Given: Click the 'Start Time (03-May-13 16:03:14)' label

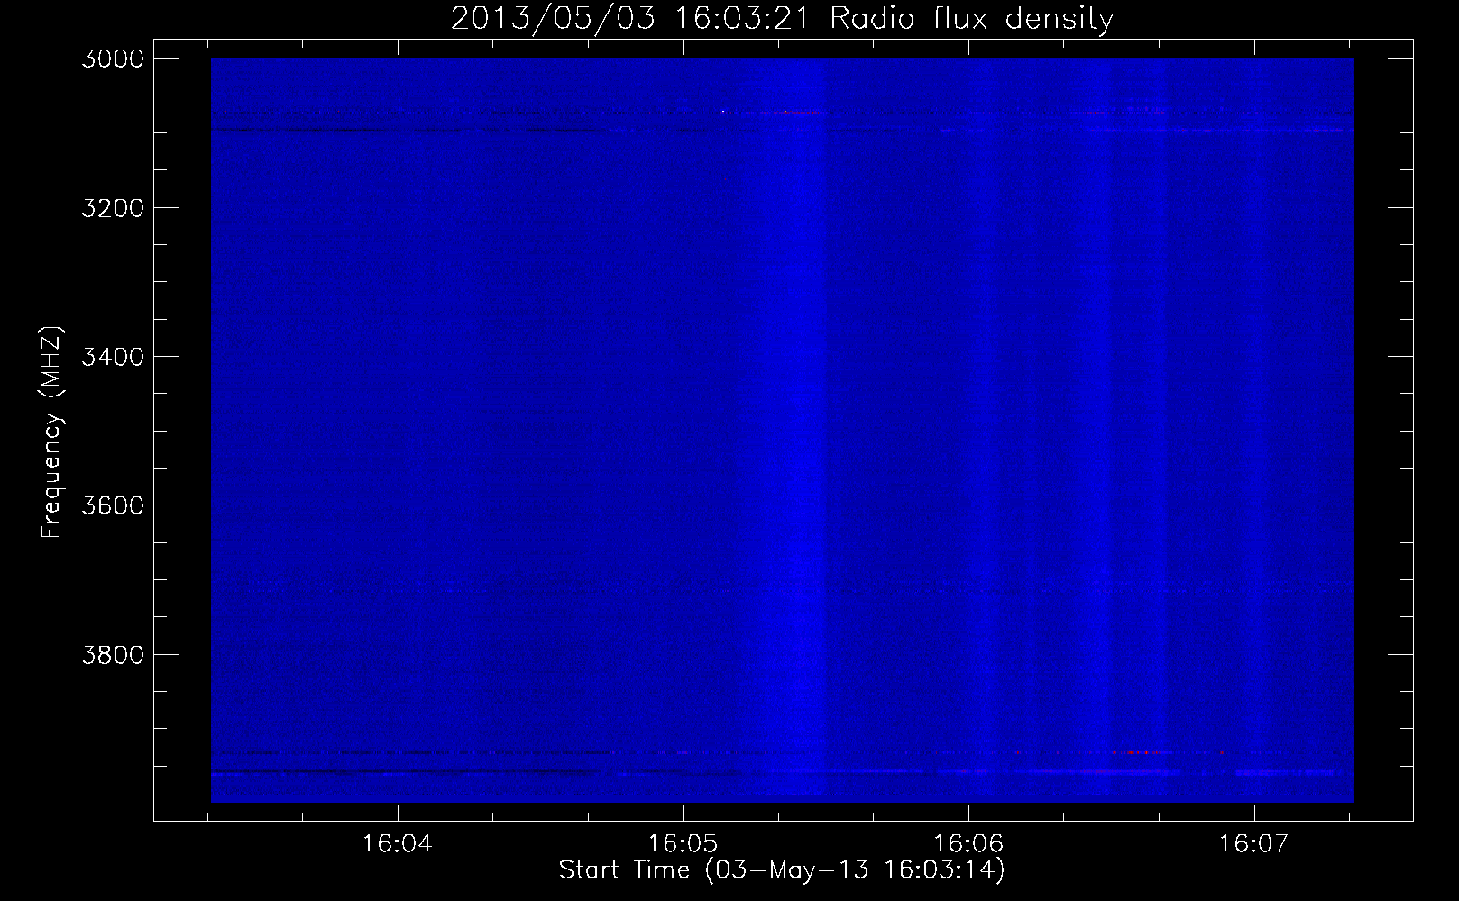Looking at the screenshot, I should point(782,870).
